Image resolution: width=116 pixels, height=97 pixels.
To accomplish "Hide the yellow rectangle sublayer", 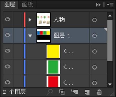I will 8,51.
